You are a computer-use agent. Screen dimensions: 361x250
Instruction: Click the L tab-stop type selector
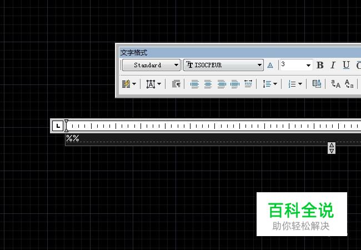click(x=58, y=126)
